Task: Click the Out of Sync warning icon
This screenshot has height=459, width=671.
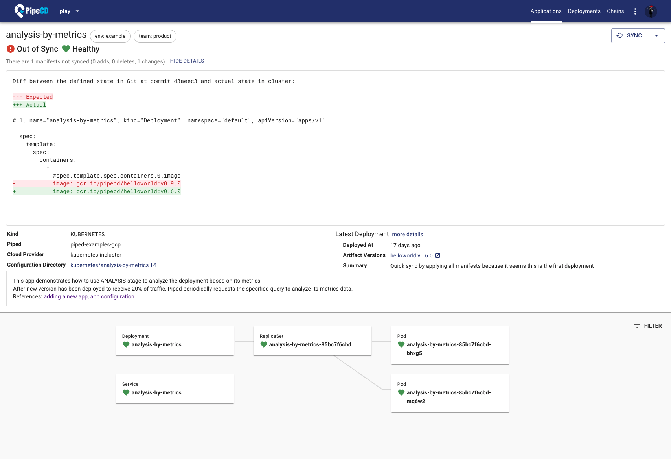Action: point(10,49)
